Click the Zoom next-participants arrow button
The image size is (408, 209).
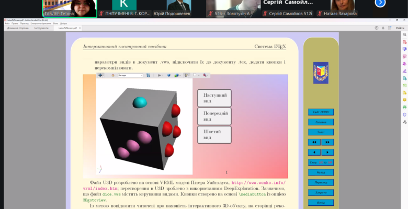(380, 3)
